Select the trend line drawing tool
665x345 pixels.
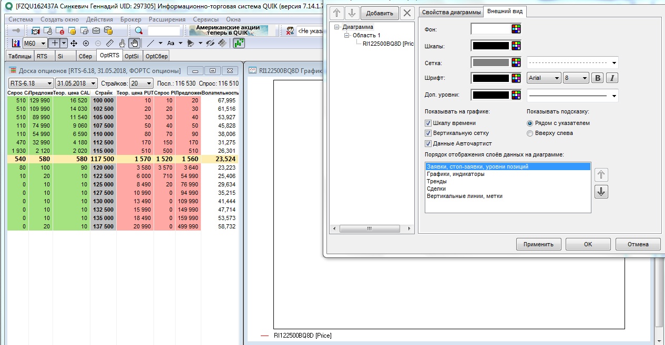tap(151, 43)
